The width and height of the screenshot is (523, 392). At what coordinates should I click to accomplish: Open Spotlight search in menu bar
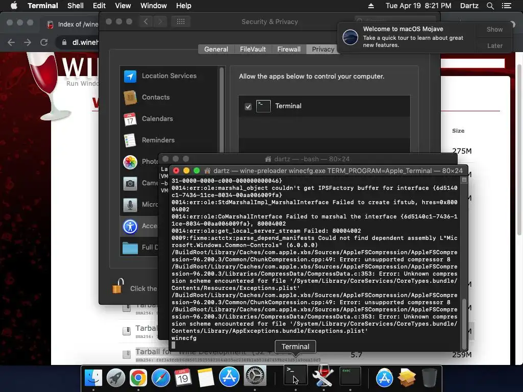490,6
